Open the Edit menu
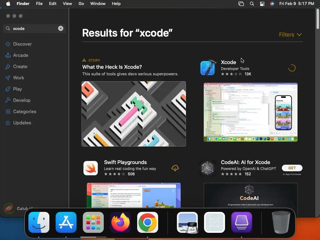This screenshot has height=240, width=320. pos(52,4)
